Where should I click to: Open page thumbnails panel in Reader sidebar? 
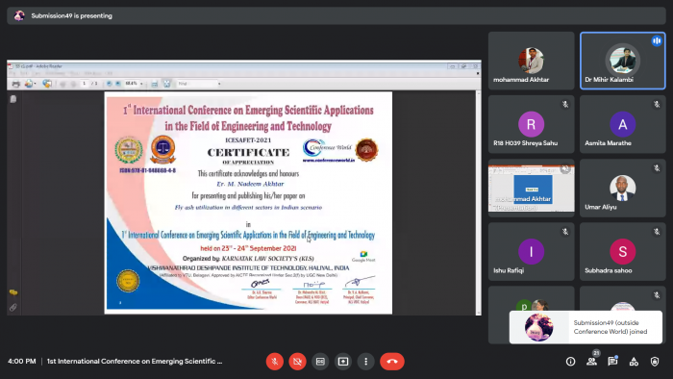[13, 99]
